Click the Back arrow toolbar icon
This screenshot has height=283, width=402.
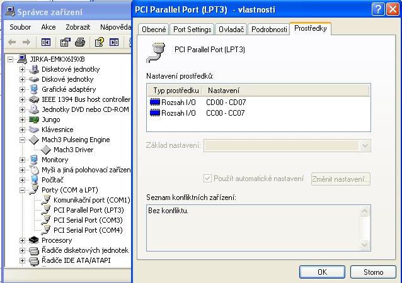click(12, 43)
